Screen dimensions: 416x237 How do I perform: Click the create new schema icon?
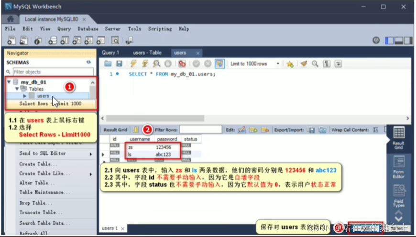pos(53,40)
